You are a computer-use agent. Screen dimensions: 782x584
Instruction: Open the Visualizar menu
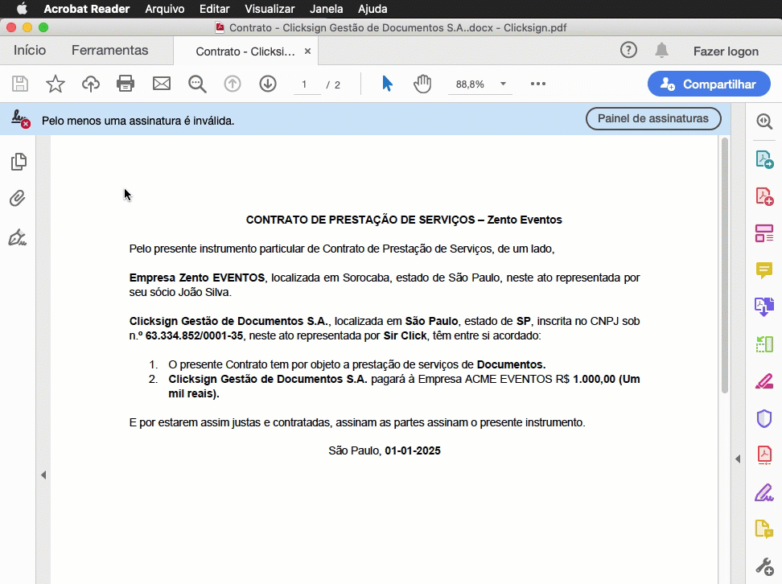(270, 9)
